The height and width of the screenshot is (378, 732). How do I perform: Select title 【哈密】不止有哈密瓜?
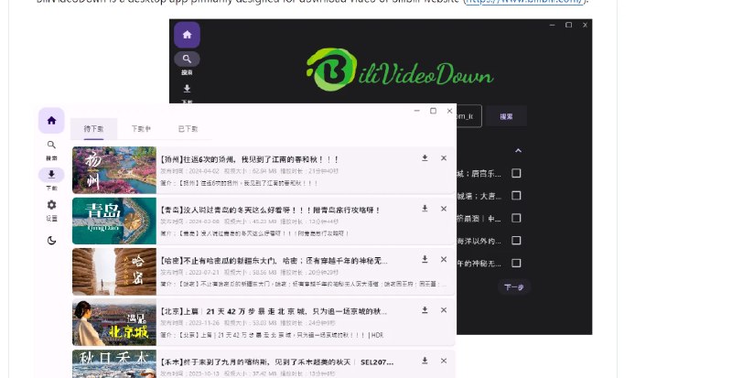(274, 261)
